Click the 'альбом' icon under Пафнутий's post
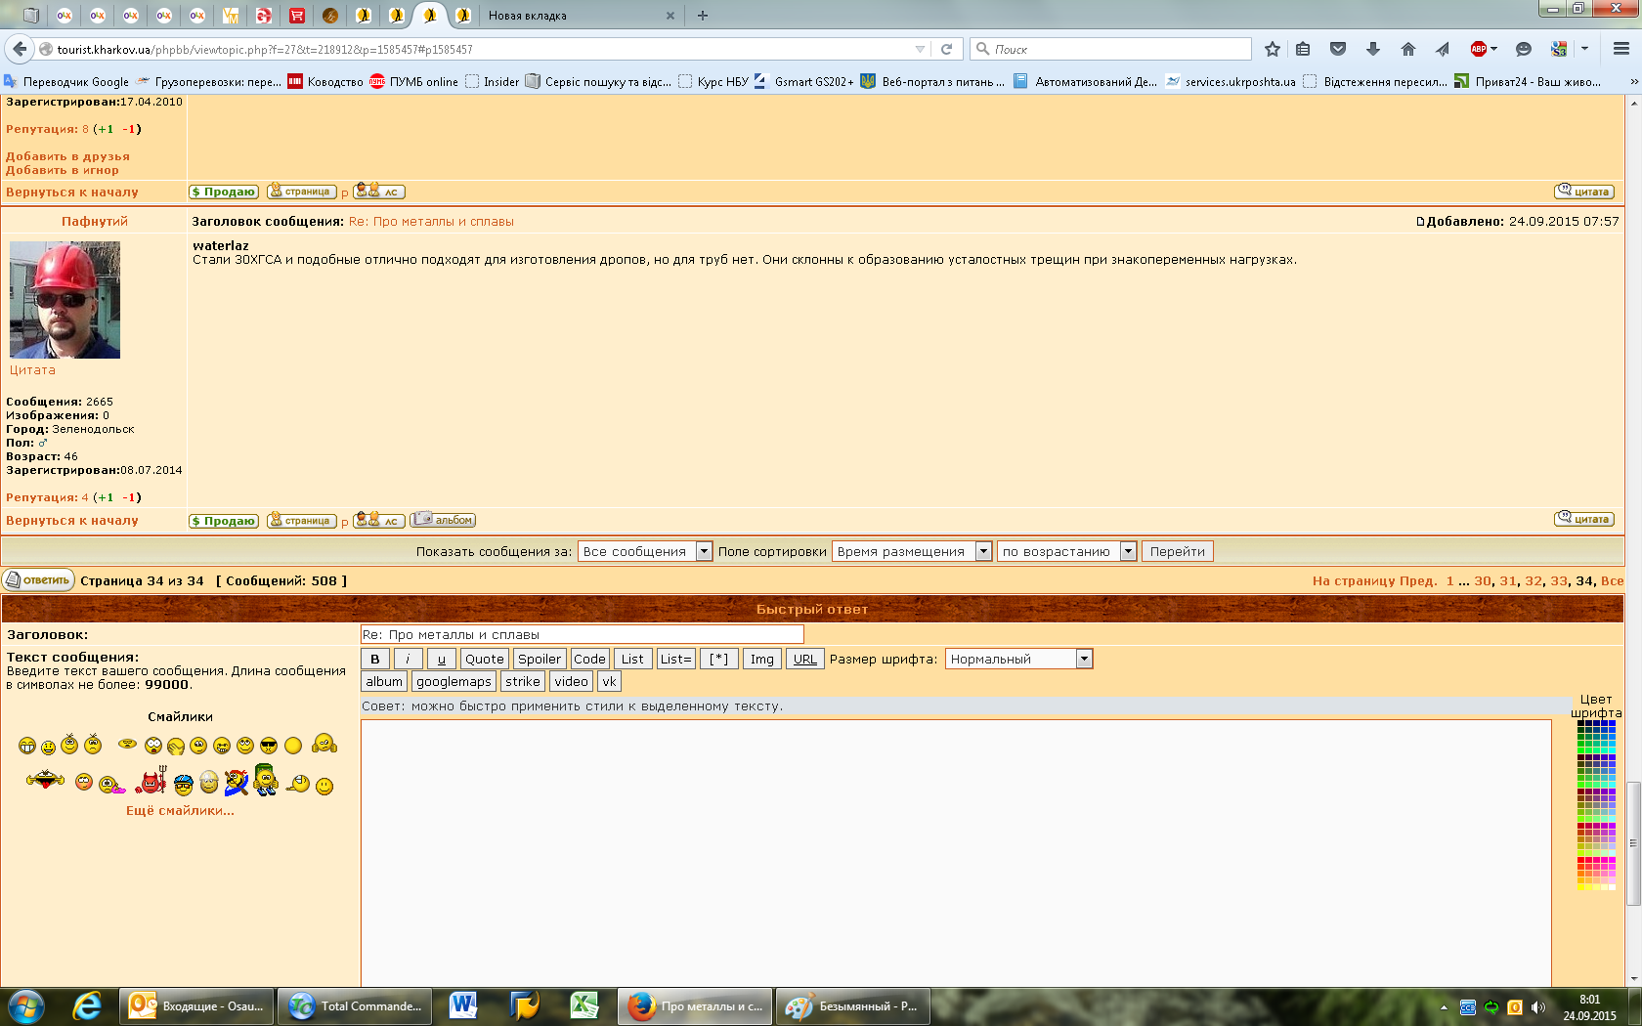 [443, 520]
